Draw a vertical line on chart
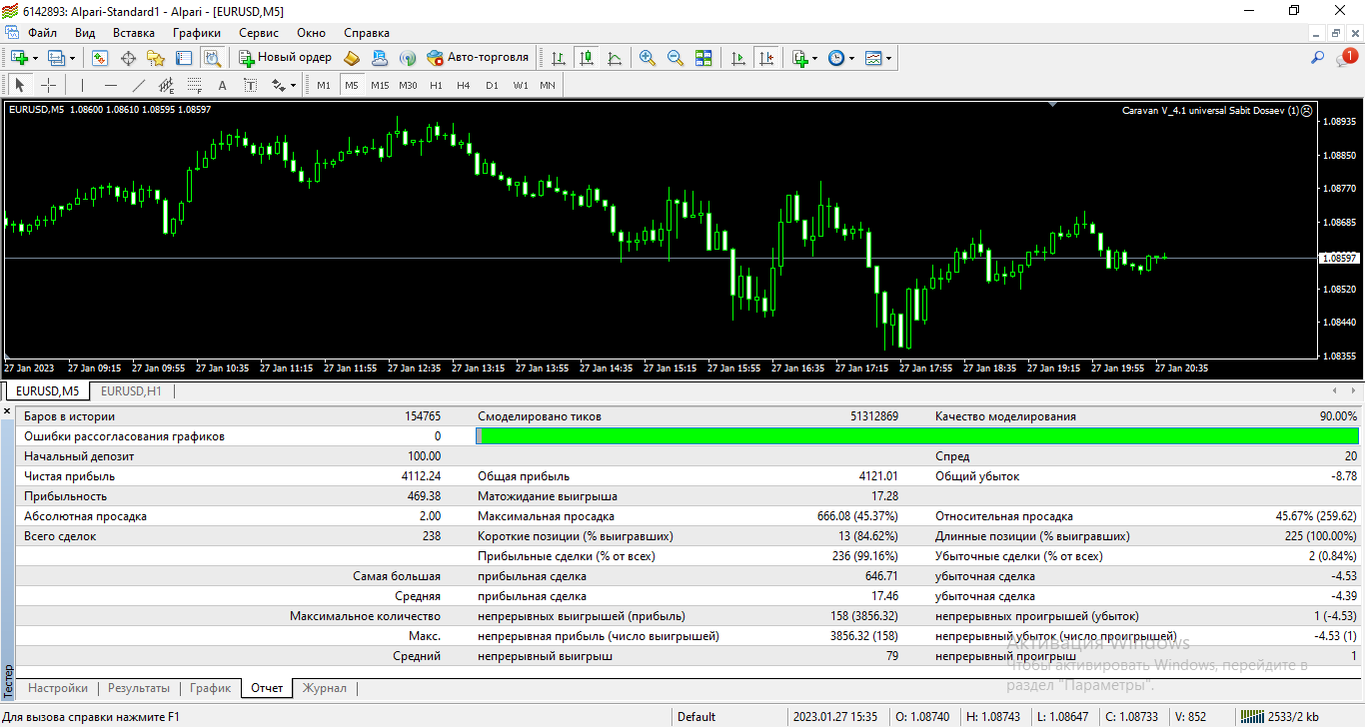Image resolution: width=1365 pixels, height=727 pixels. [83, 85]
